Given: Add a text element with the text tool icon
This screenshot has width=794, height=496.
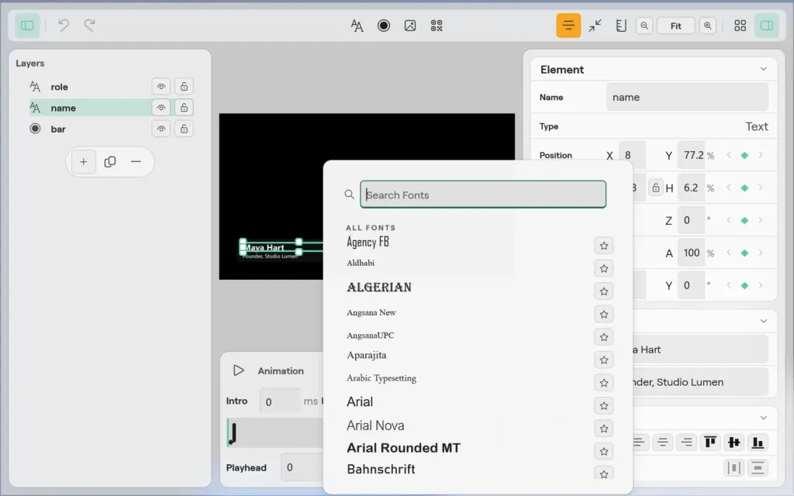Looking at the screenshot, I should [x=357, y=26].
